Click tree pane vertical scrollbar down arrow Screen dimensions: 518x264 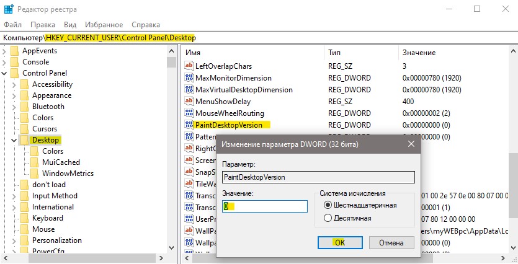[171, 247]
